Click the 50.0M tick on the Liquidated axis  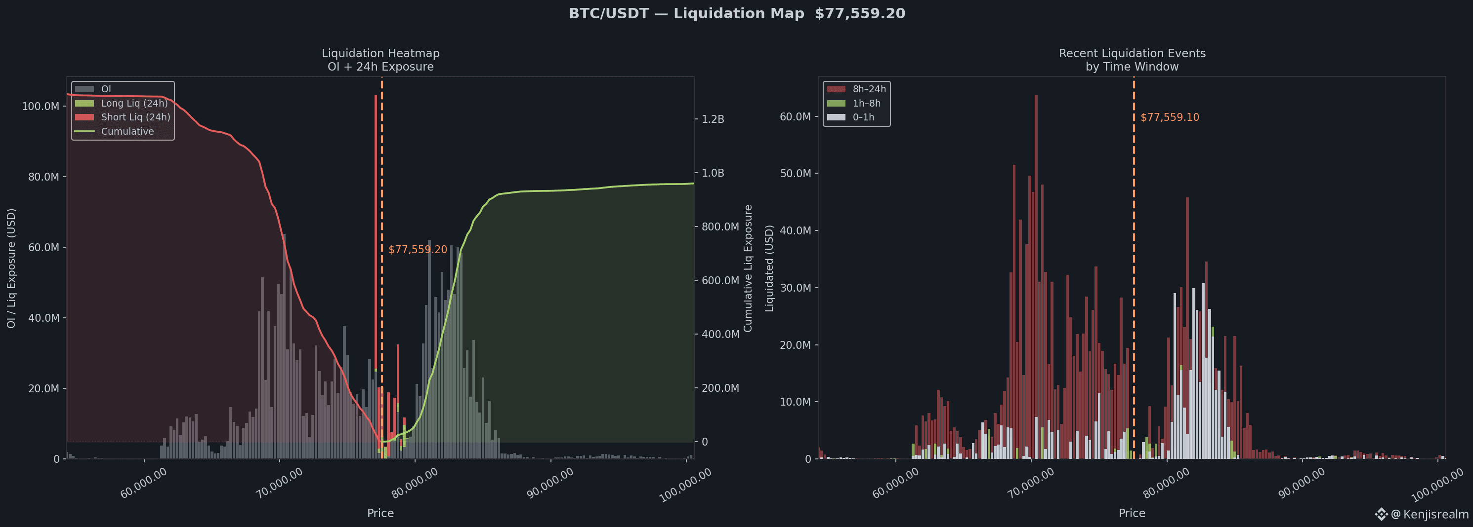coord(796,174)
